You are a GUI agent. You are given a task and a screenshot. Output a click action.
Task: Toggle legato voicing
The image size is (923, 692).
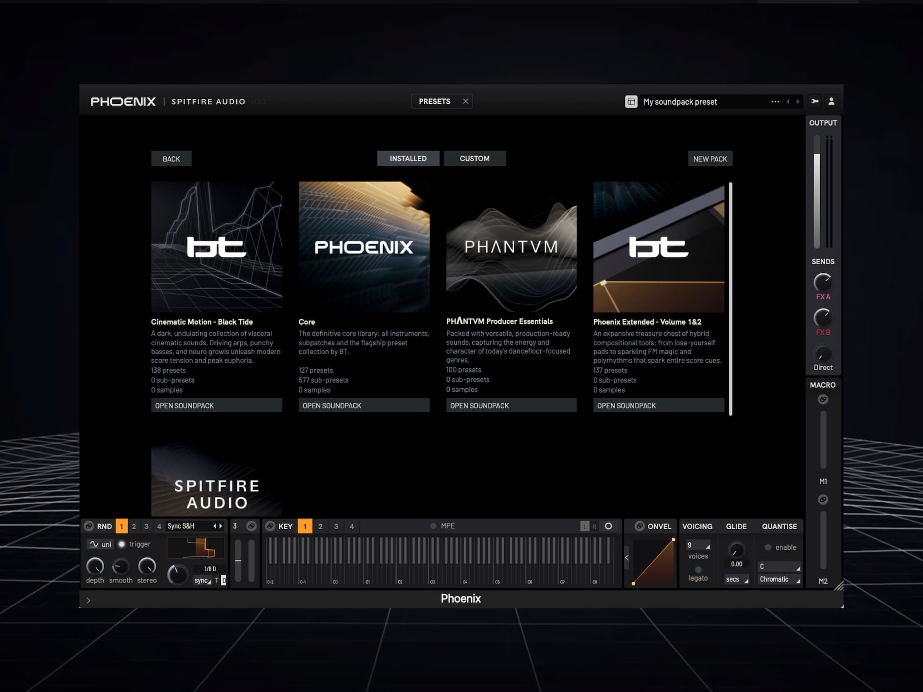698,569
